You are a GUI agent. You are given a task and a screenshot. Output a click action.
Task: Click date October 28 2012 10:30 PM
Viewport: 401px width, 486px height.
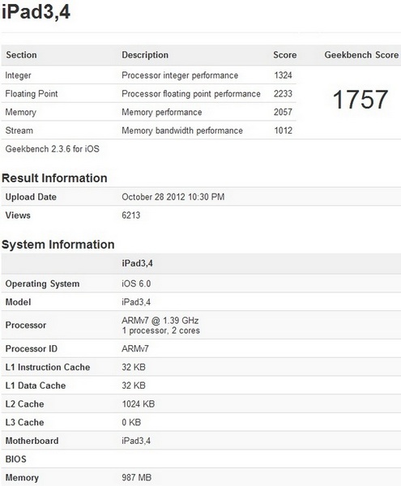click(x=173, y=197)
